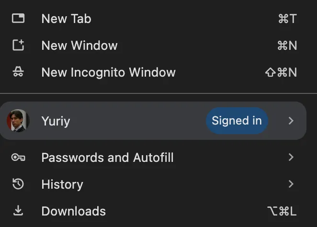Click the key icon for Passwords
This screenshot has height=227, width=317.
(x=18, y=158)
